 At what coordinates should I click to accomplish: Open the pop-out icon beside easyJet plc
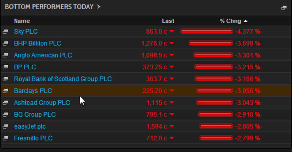coord(5,126)
